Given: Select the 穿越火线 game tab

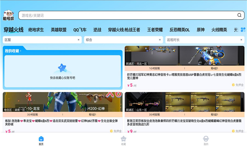Looking at the screenshot, I should (x=14, y=30).
